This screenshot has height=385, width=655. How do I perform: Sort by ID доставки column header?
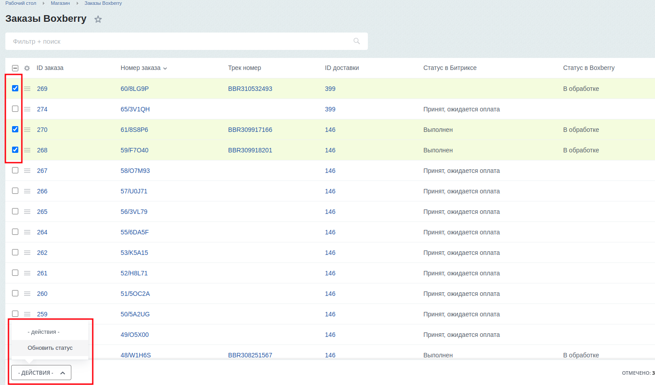[x=342, y=68]
